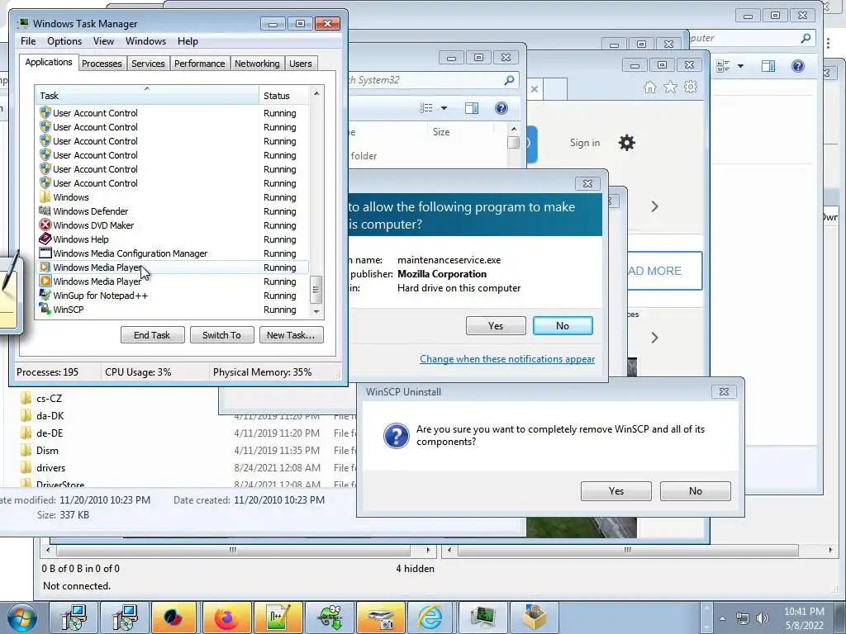The width and height of the screenshot is (846, 634).
Task: Click the help icon in System32 Explorer window
Action: point(501,108)
